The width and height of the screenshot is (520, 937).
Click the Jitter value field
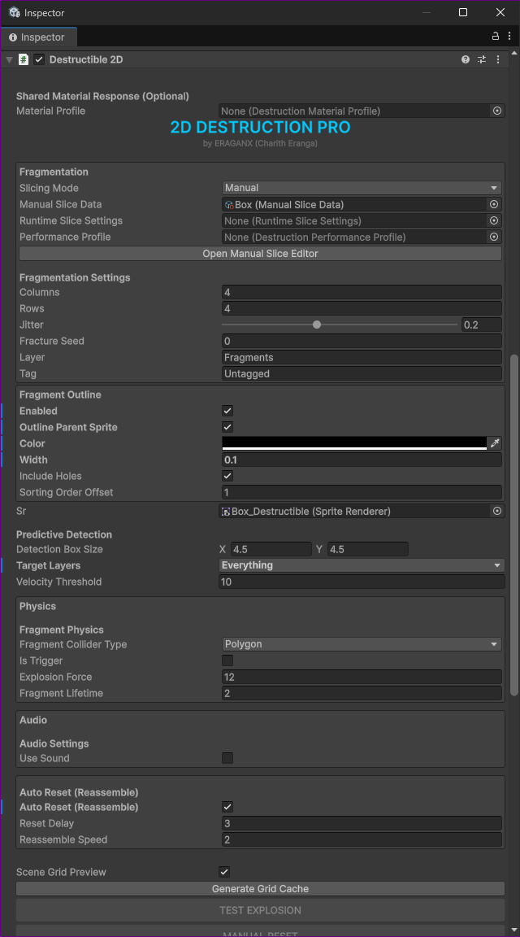click(481, 325)
